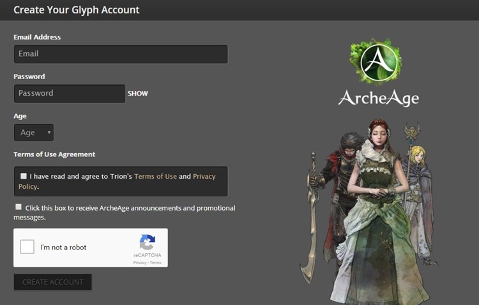The height and width of the screenshot is (305, 479).
Task: Click the ArcheAge wordmark text
Action: pos(379,98)
